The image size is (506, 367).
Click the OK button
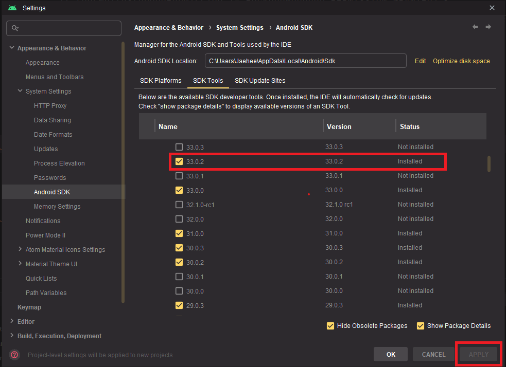pos(391,355)
